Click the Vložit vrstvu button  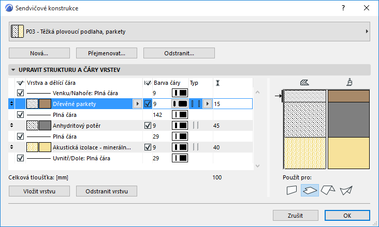pos(39,191)
